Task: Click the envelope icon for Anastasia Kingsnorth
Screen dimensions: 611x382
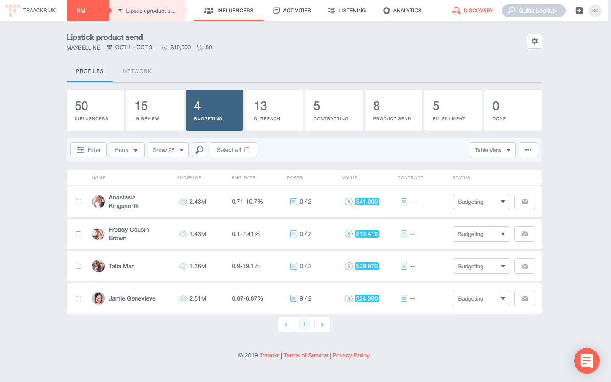Action: (x=525, y=202)
